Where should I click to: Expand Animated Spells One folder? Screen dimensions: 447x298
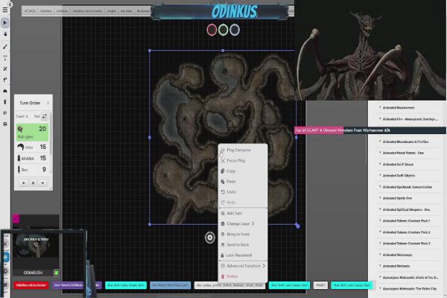409,198
